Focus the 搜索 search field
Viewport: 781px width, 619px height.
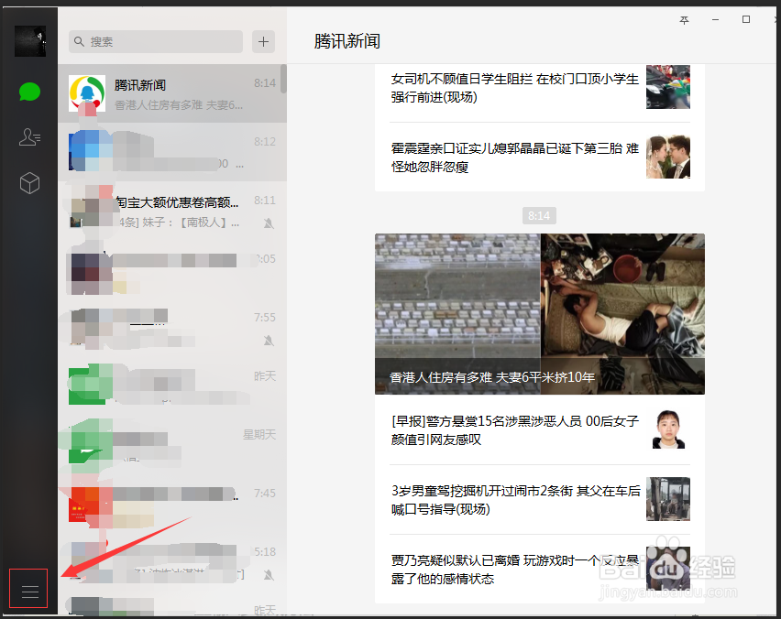[x=156, y=42]
